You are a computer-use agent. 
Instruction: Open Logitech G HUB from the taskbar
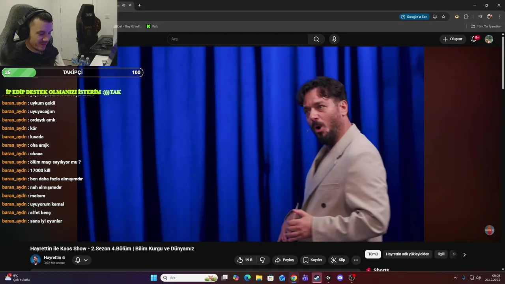click(329, 278)
